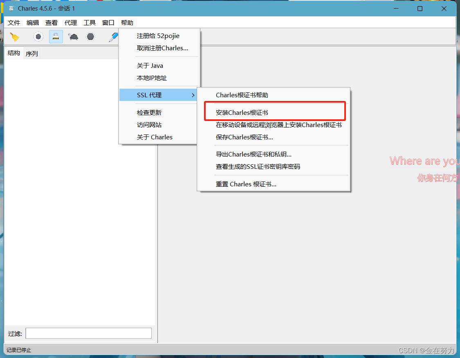This screenshot has height=358, width=460.
Task: Open the 查看 menu
Action: point(52,22)
